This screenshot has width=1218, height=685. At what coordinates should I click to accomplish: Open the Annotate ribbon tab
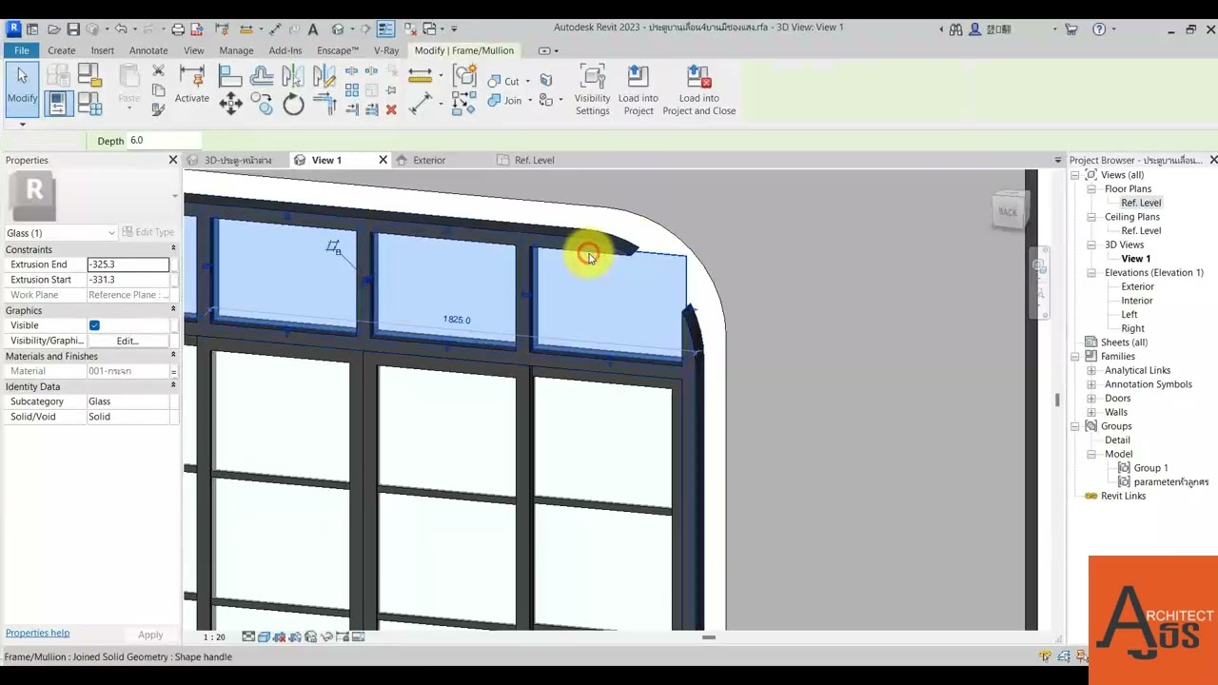coord(148,50)
